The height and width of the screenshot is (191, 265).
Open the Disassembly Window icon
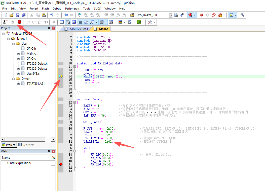coord(68,22)
